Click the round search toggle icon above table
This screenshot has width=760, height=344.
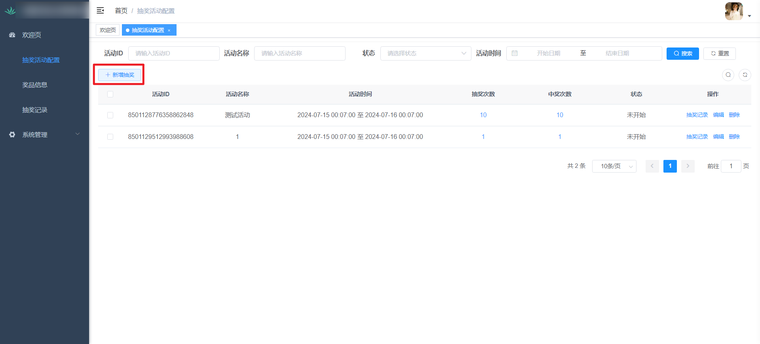[x=728, y=75]
